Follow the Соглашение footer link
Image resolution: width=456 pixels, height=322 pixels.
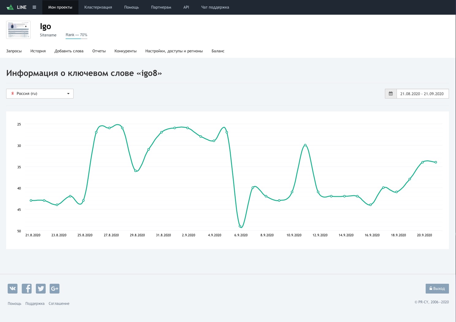(x=59, y=304)
